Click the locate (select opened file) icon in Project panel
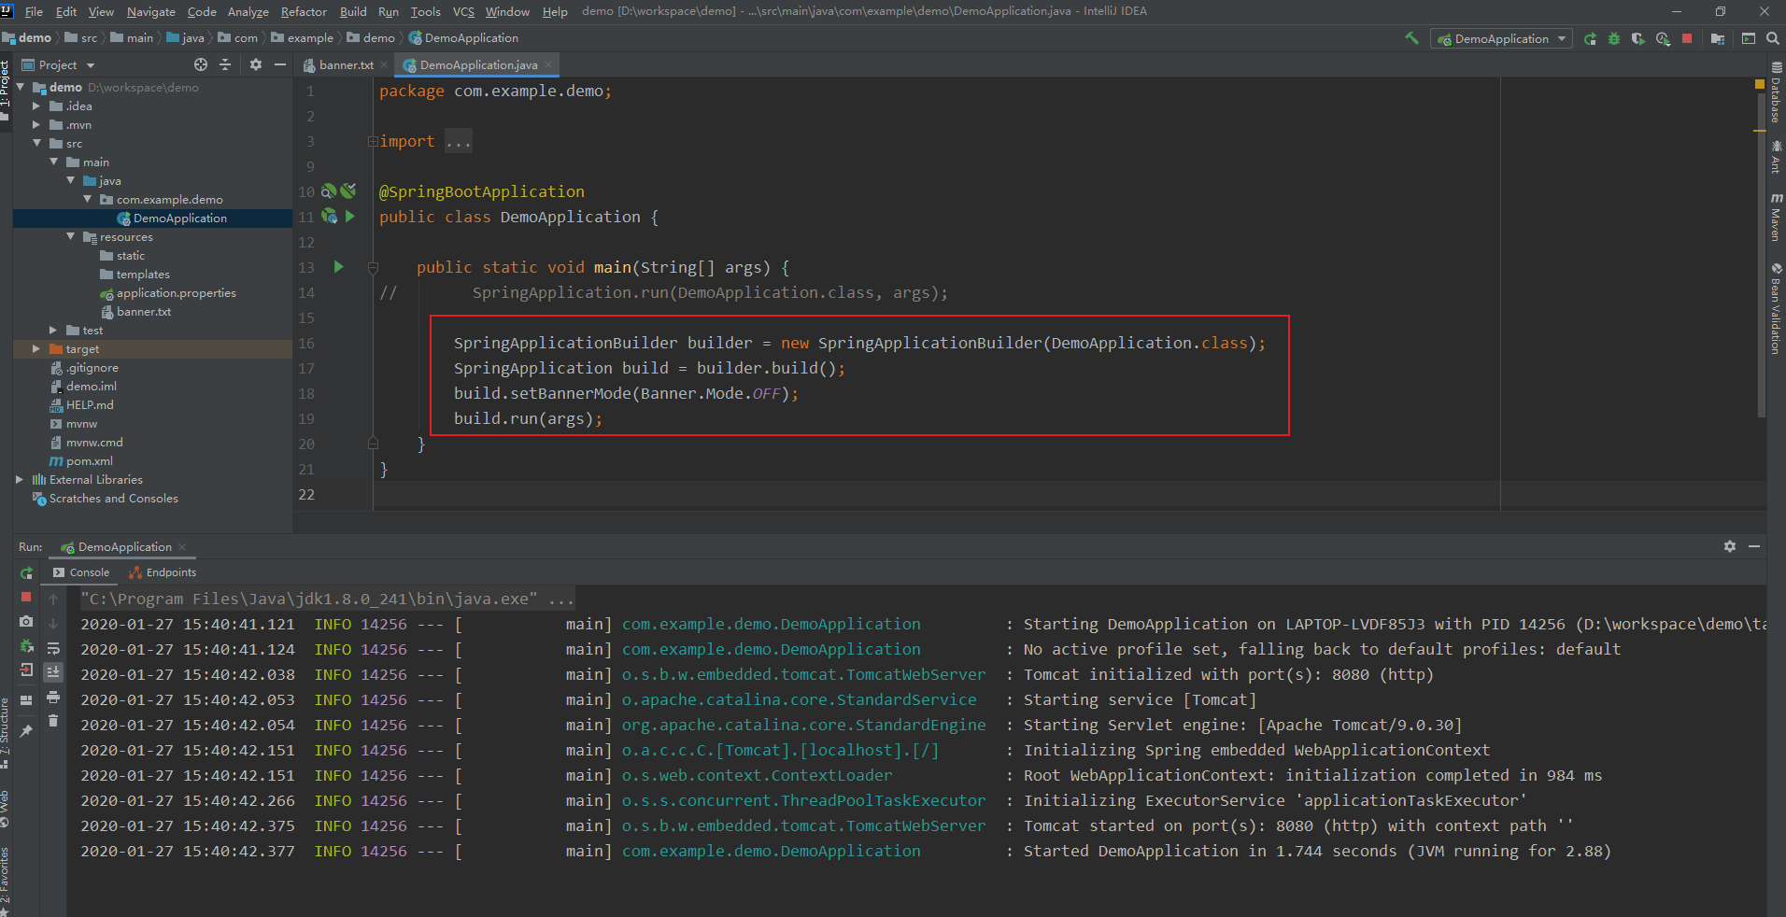This screenshot has width=1786, height=917. click(x=201, y=64)
